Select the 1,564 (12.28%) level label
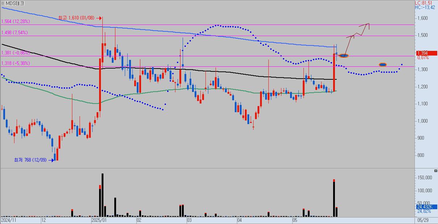This screenshot has height=224, width=438. 16,22
